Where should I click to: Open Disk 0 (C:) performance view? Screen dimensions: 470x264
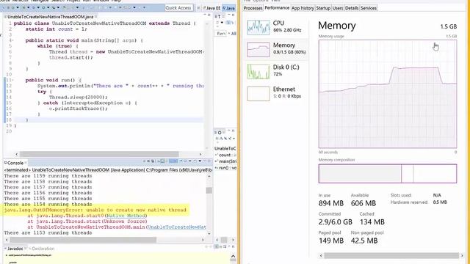276,71
